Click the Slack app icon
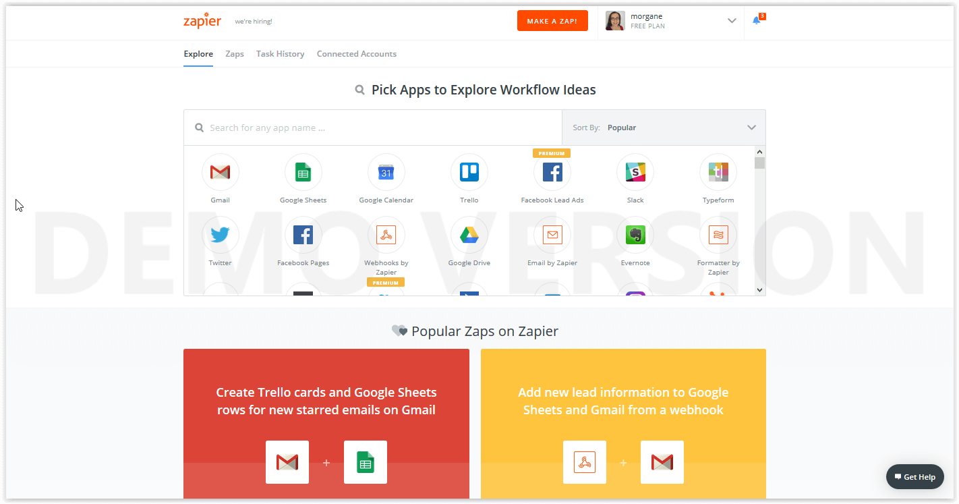The height and width of the screenshot is (504, 959). tap(635, 173)
